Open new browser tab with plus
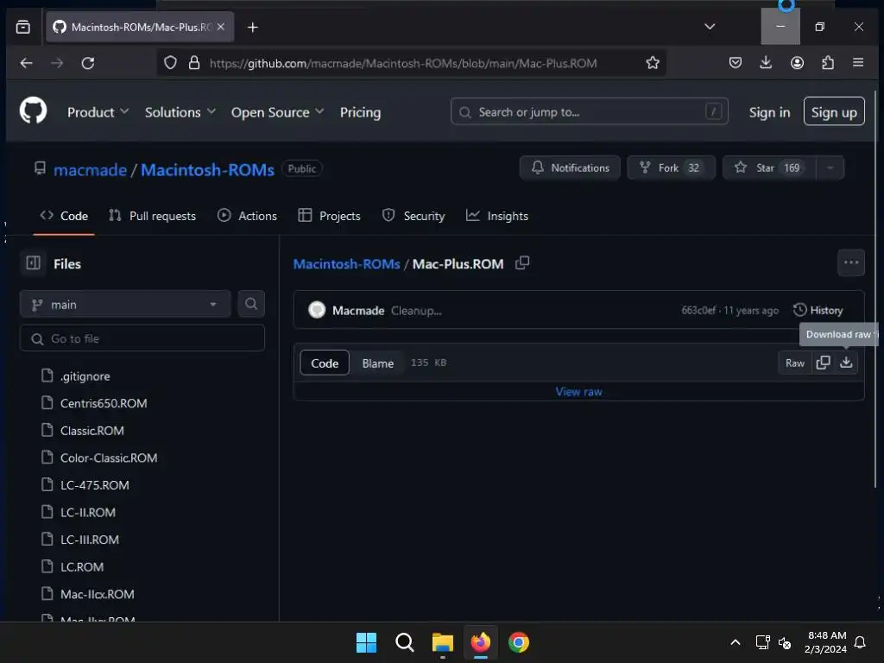 tap(253, 27)
